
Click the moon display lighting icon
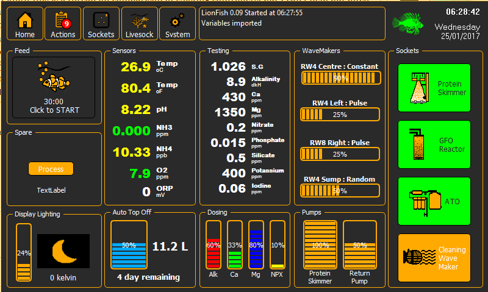tap(63, 251)
